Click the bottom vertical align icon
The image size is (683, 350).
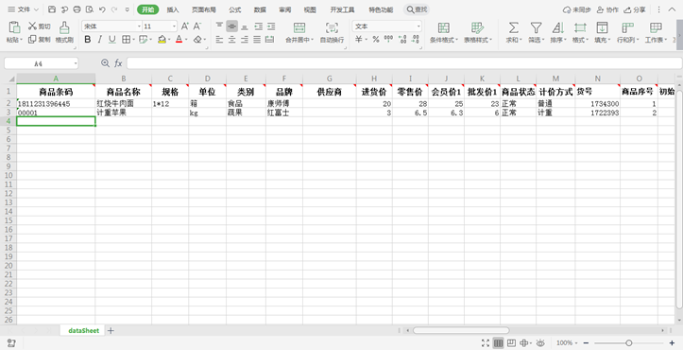[x=245, y=26]
